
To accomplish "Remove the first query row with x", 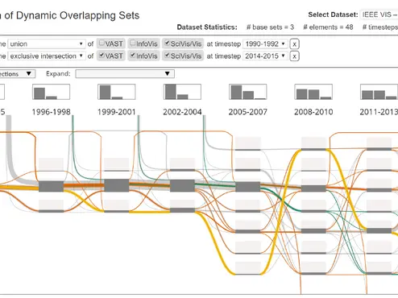I will 294,44.
